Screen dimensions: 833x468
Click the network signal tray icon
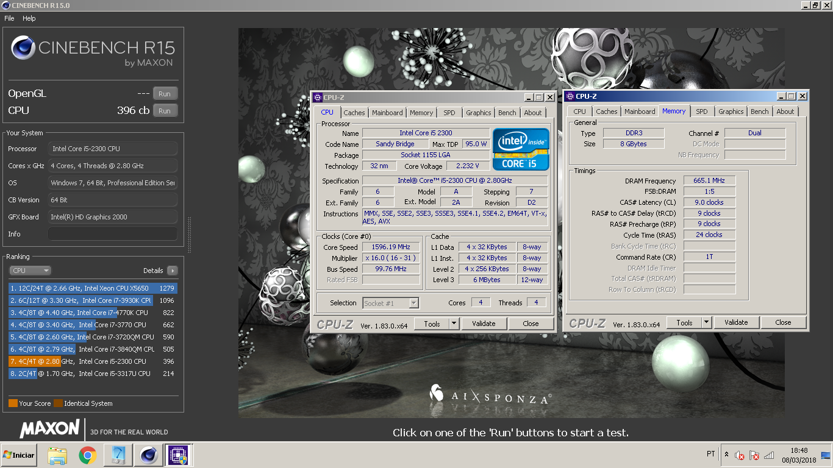[x=769, y=455]
